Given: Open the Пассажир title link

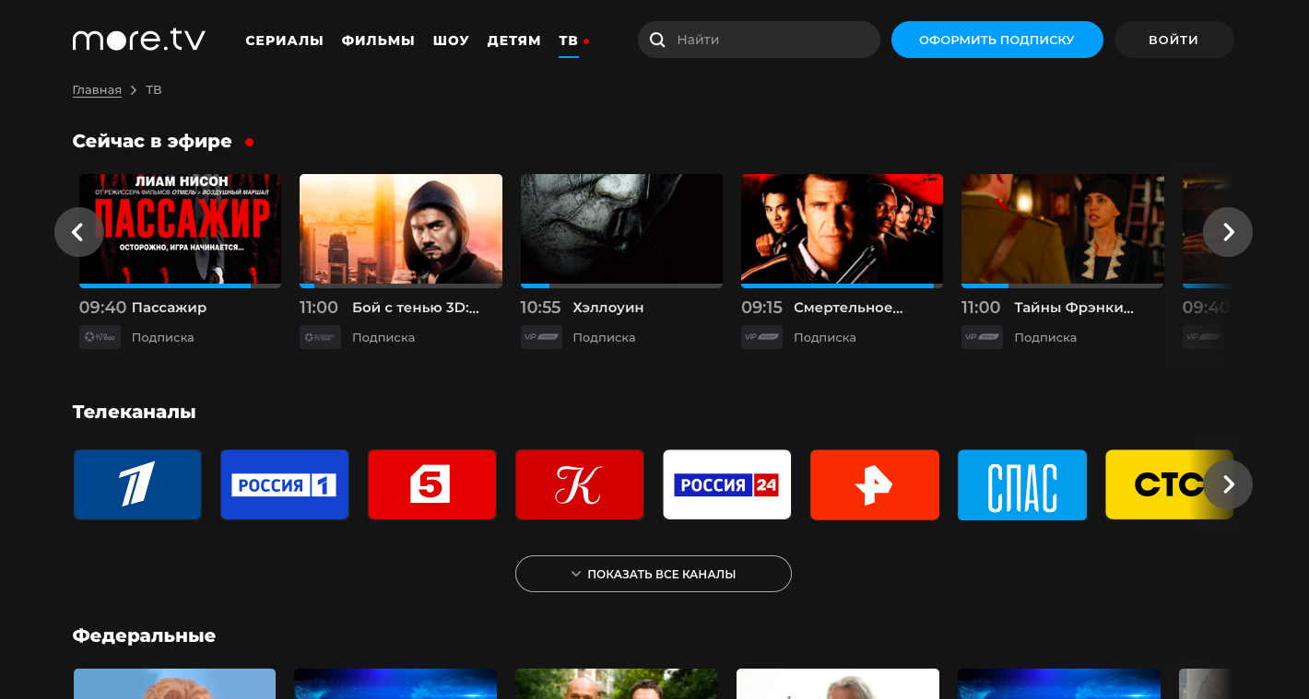Looking at the screenshot, I should click(x=170, y=308).
